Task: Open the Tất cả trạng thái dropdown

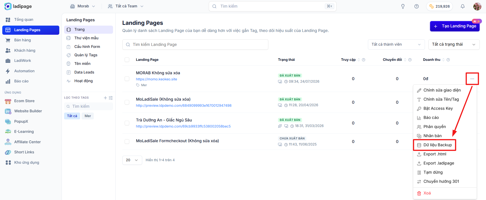Action: coord(454,44)
